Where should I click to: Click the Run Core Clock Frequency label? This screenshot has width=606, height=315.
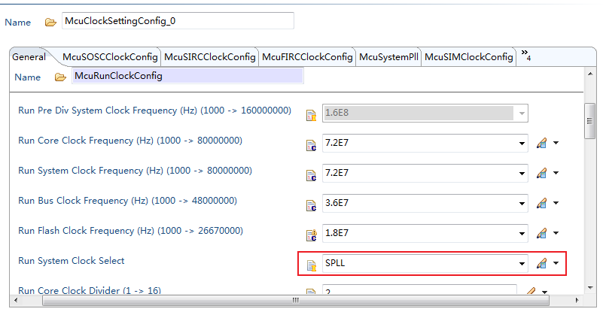click(x=130, y=141)
